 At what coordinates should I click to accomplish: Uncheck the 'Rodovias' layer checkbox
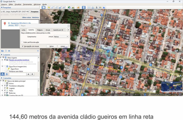5,93
